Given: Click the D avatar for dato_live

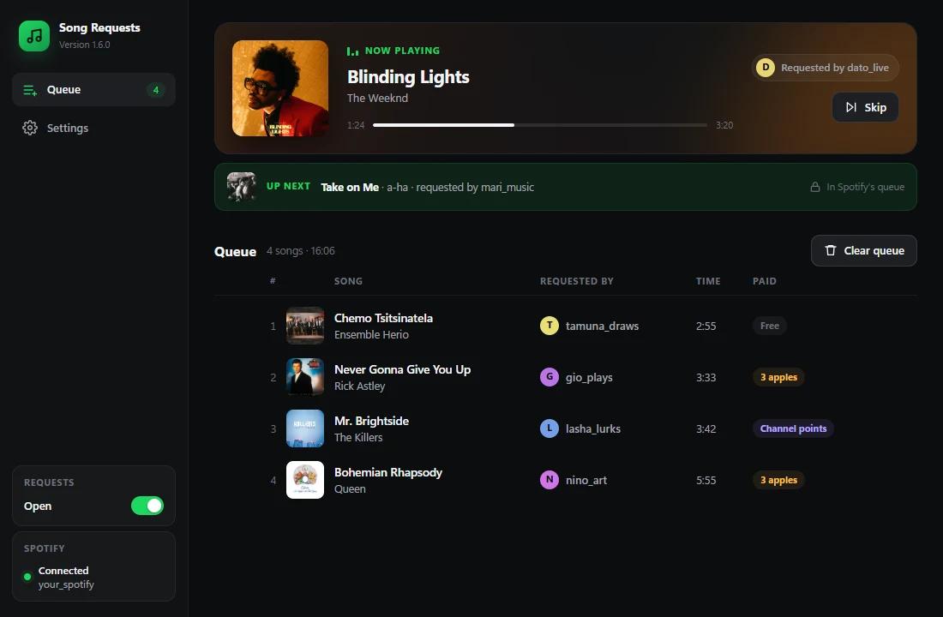Looking at the screenshot, I should point(765,68).
